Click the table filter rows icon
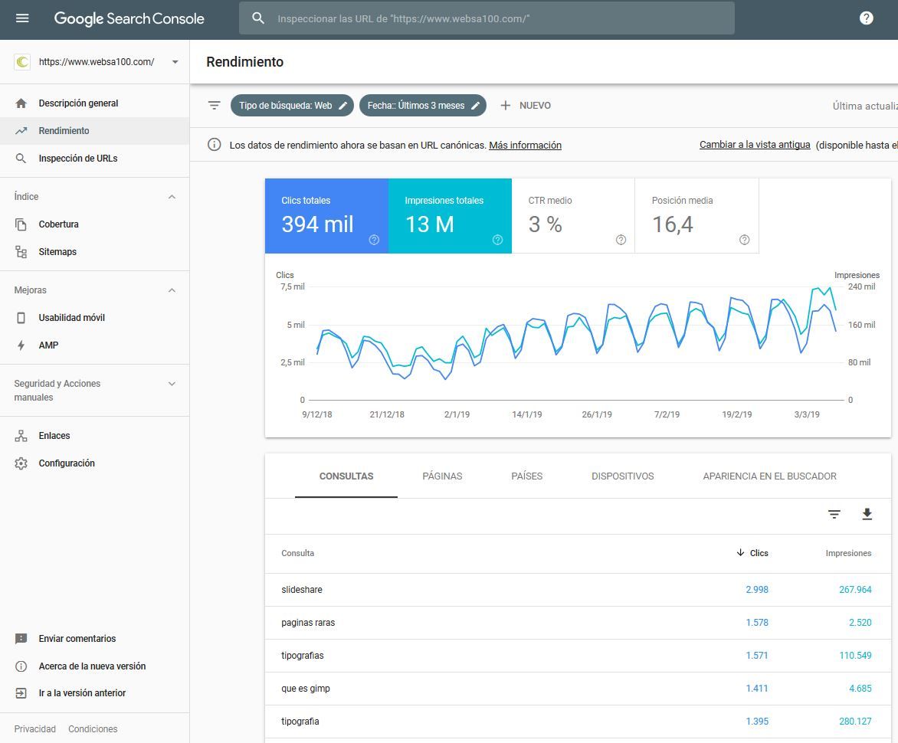The image size is (898, 743). tap(834, 515)
